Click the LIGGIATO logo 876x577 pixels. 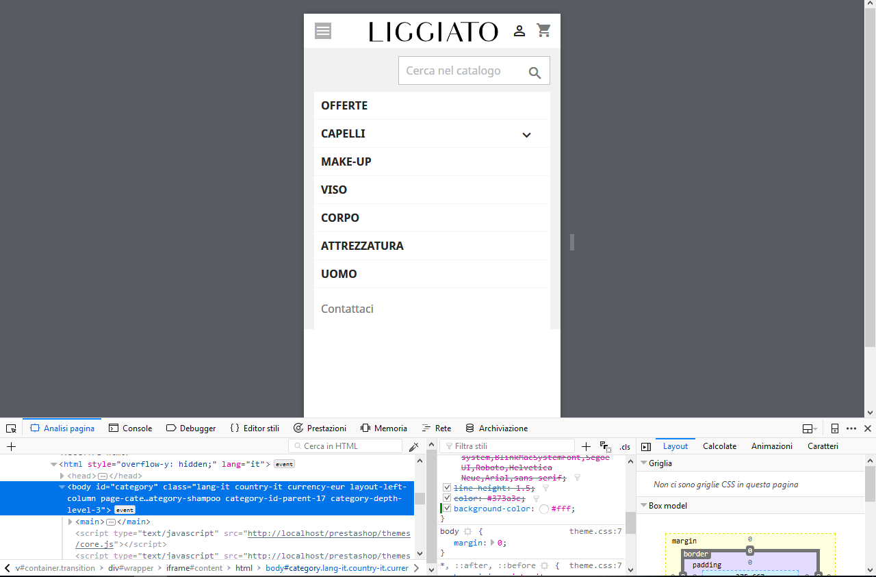(x=433, y=31)
